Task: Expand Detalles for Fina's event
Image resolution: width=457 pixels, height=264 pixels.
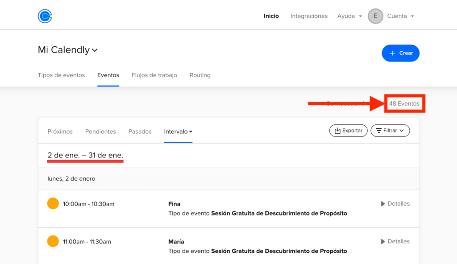Action: [395, 204]
